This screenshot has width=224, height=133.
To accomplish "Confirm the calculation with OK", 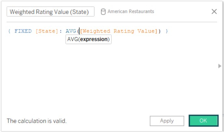I will [x=203, y=121].
